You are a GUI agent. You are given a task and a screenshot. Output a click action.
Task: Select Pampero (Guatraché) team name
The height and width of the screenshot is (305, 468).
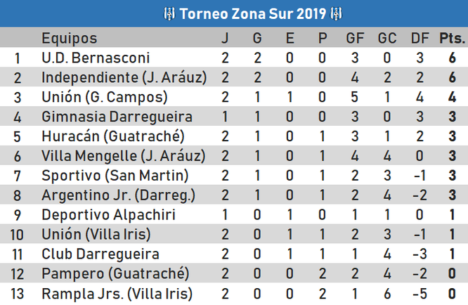115,273
